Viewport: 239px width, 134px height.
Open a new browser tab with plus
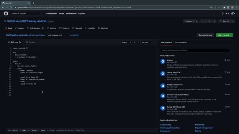click(34, 3)
